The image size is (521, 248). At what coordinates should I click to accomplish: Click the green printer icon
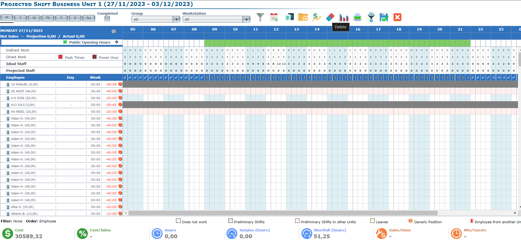[357, 17]
